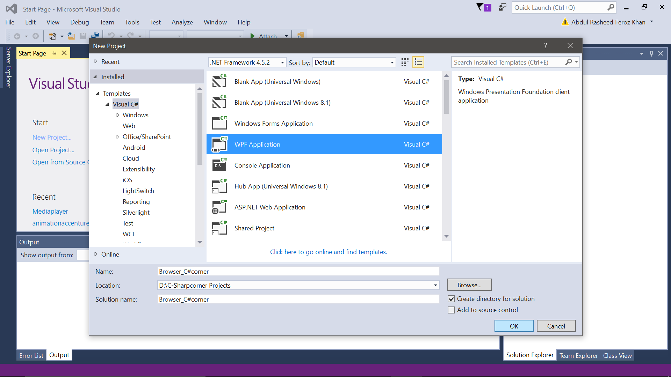Open the Mediaplayer recent project link
Screen dimensions: 671x377
pos(50,211)
